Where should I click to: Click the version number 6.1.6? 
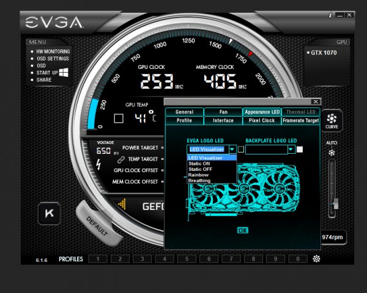click(x=42, y=260)
